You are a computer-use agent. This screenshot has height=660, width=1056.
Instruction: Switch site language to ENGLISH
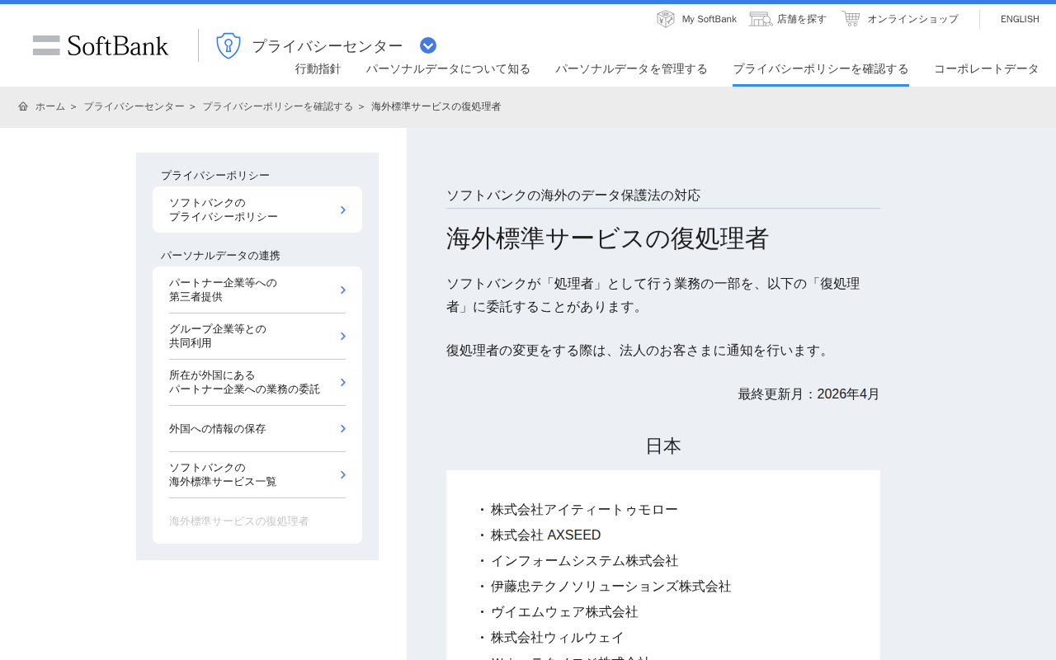pyautogui.click(x=1020, y=19)
